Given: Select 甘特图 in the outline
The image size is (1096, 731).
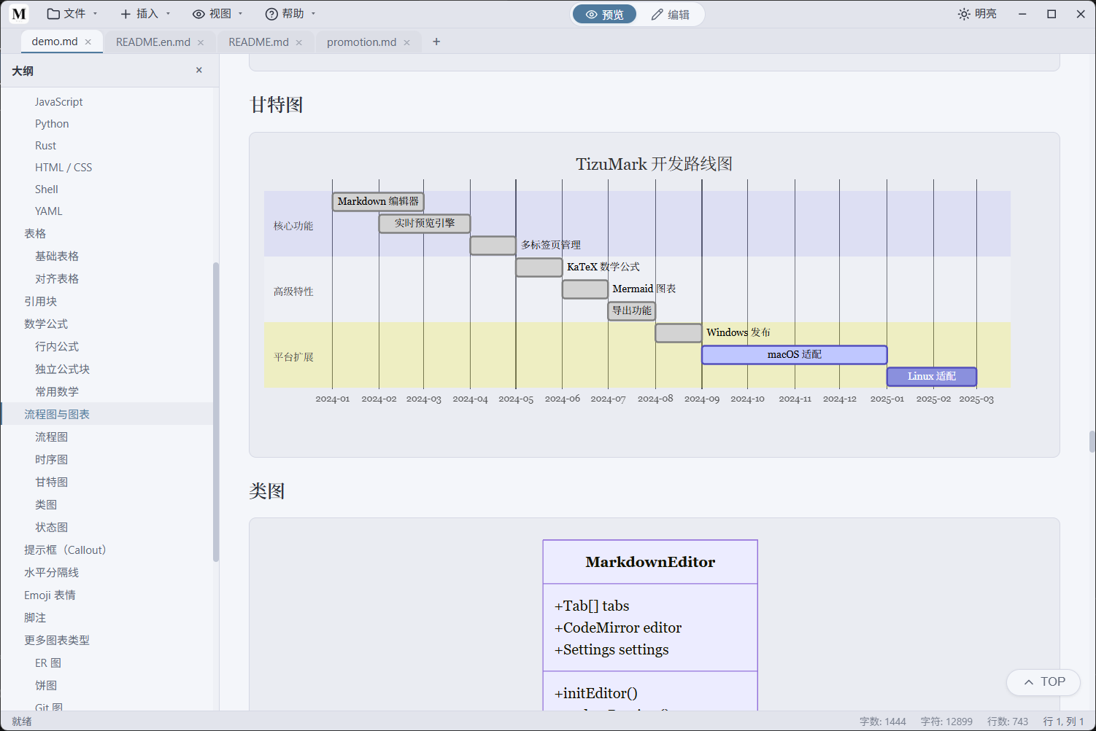Looking at the screenshot, I should (x=52, y=482).
